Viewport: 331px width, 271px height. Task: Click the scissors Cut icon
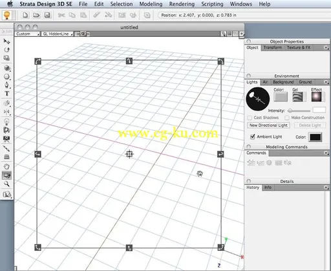coord(61,15)
